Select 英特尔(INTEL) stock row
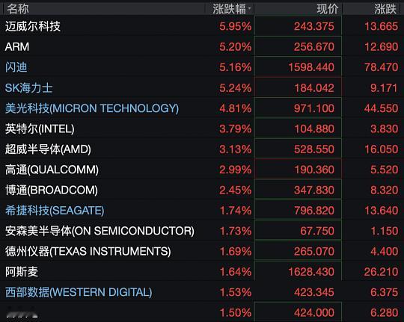404x322 pixels. [x=202, y=129]
